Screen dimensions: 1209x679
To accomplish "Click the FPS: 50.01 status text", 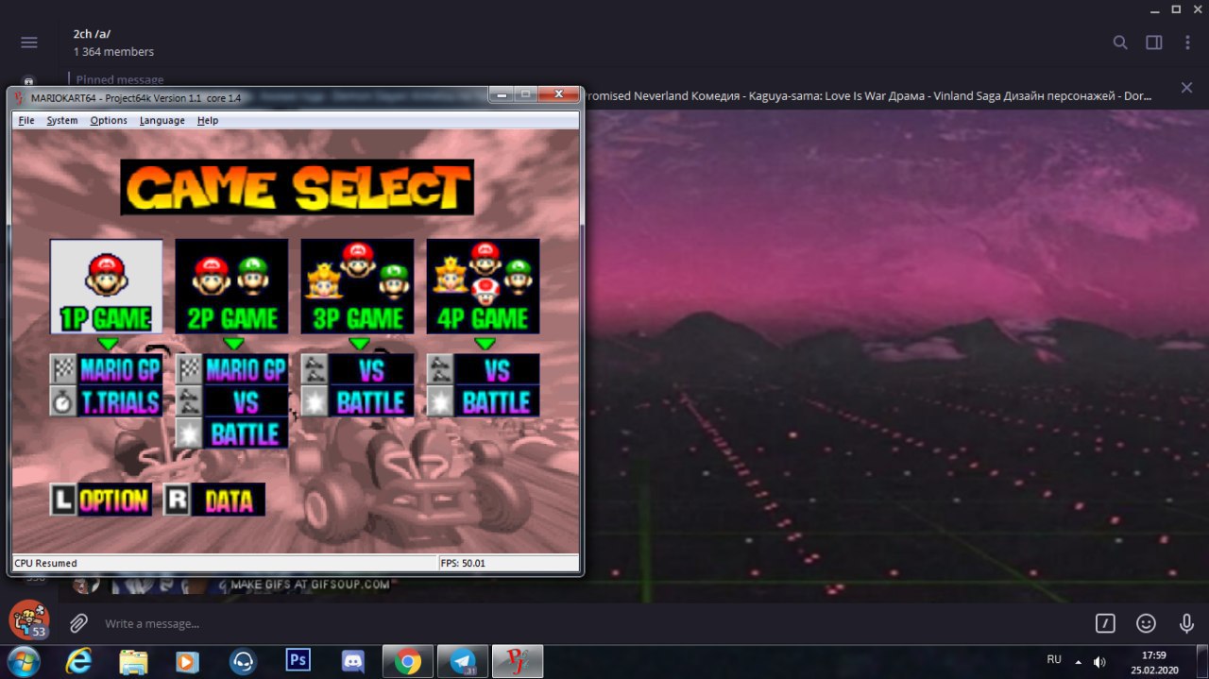I will 463,563.
